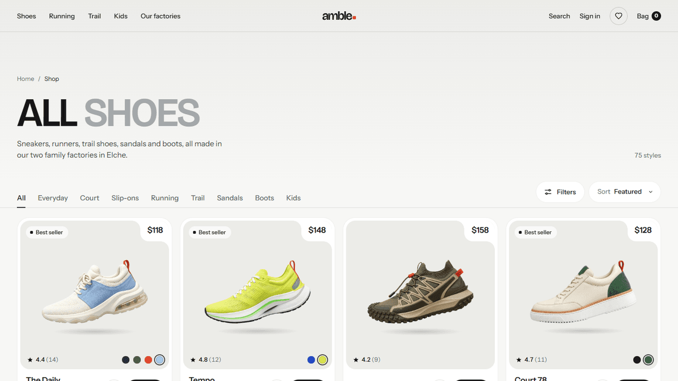This screenshot has width=678, height=381.
Task: Click Best seller badge on $118 card
Action: tap(46, 232)
